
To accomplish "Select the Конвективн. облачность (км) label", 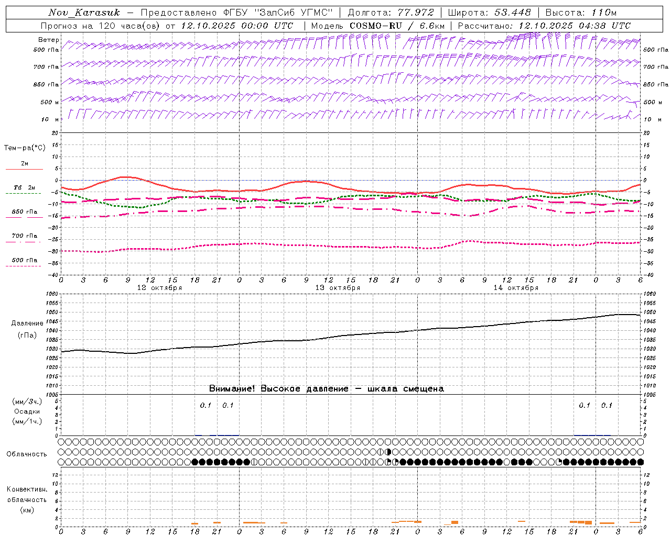I will click(x=27, y=499).
